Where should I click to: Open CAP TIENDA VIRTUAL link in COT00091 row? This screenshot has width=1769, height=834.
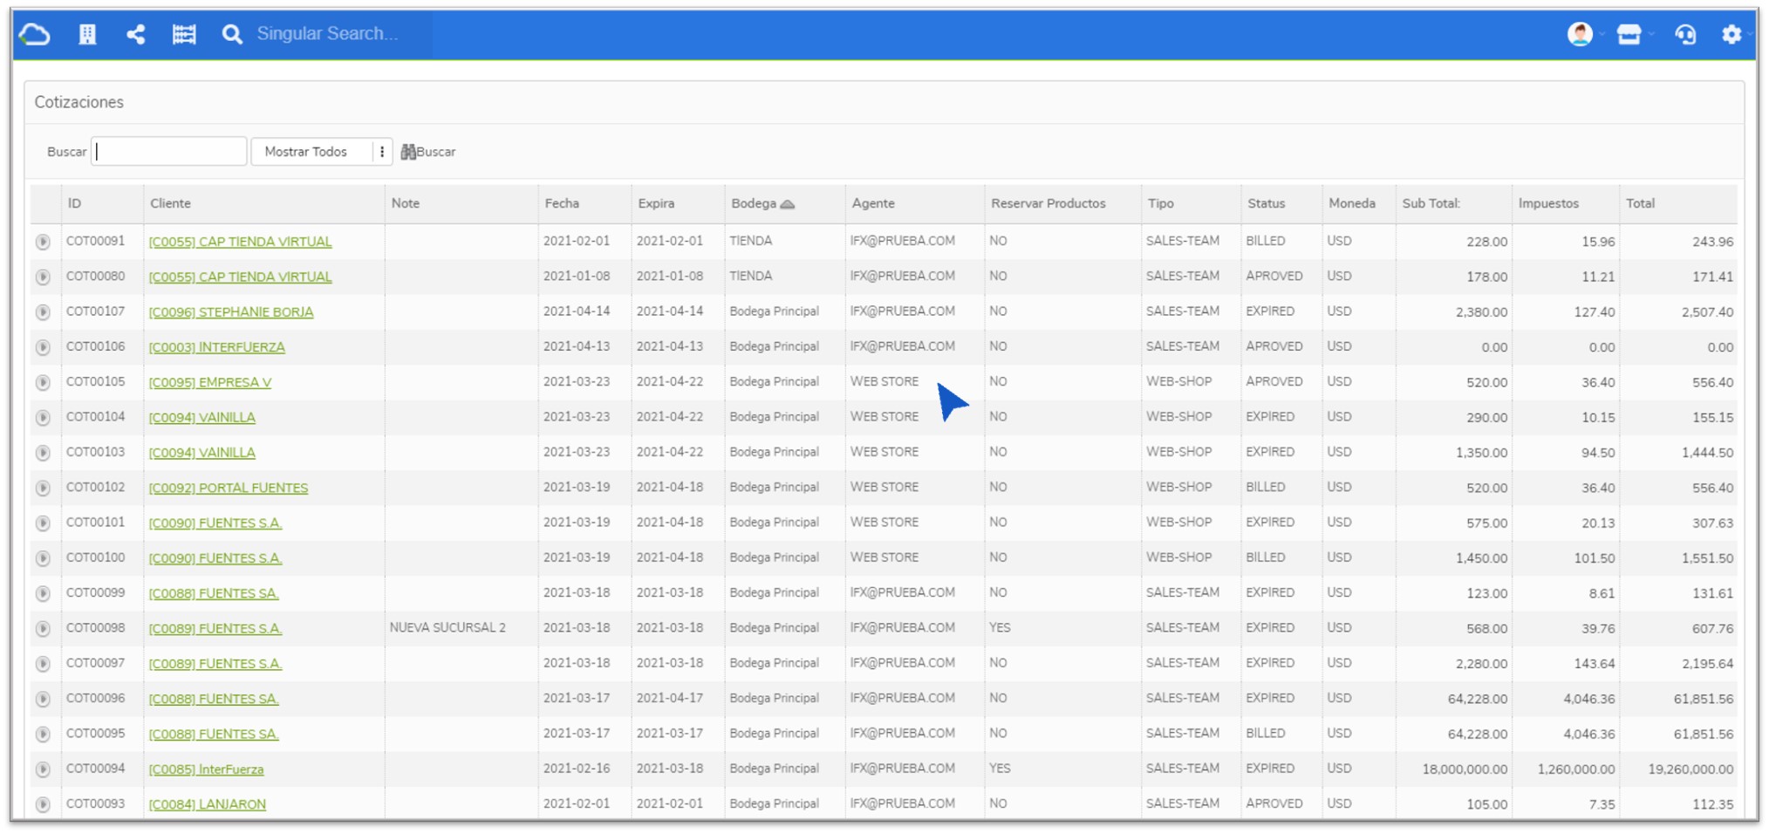coord(240,242)
